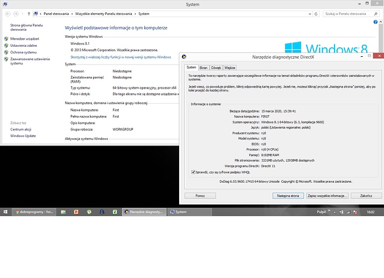Viewport: 384px width, 278px height.
Task: Show hidden tray icons arrow
Action: tap(334, 212)
